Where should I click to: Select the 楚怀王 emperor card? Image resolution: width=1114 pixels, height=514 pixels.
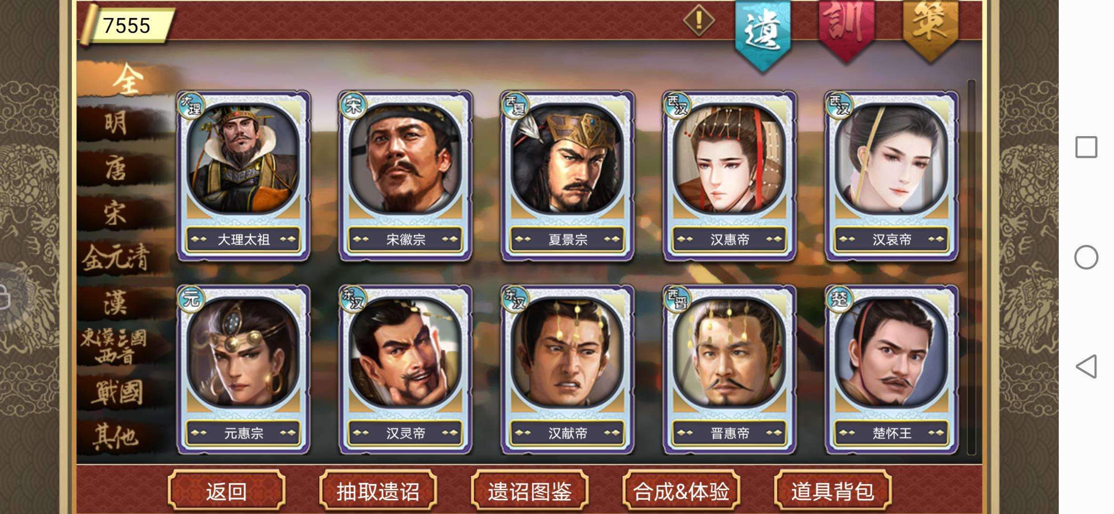891,369
